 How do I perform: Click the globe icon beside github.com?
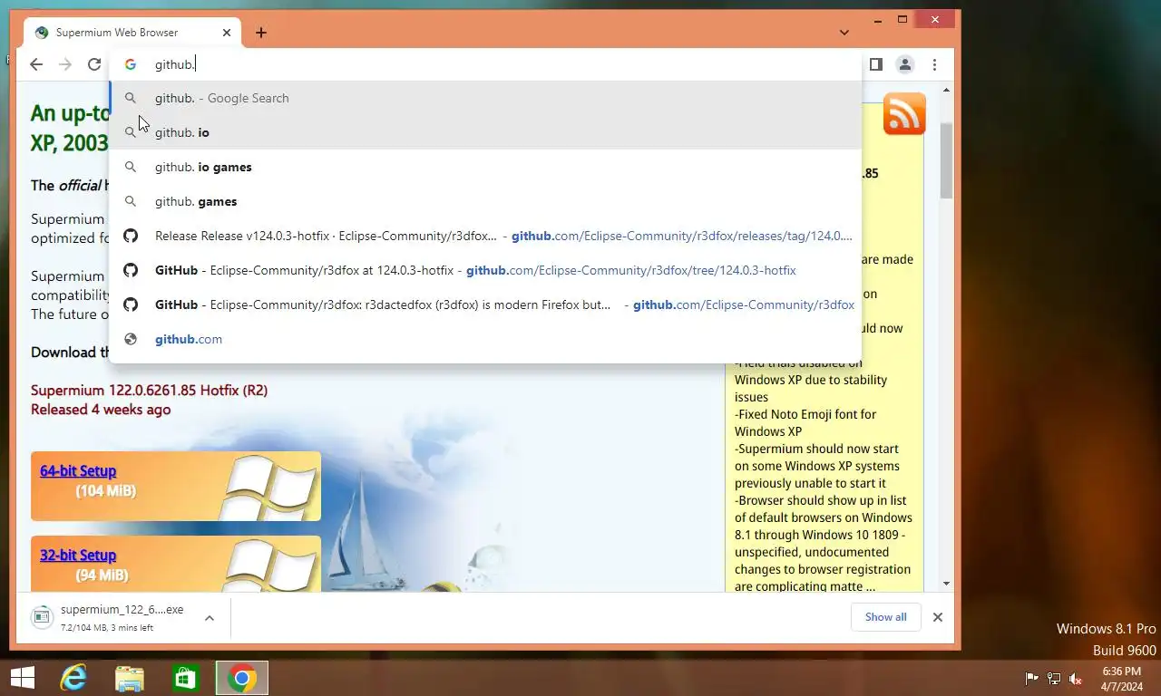click(x=131, y=339)
